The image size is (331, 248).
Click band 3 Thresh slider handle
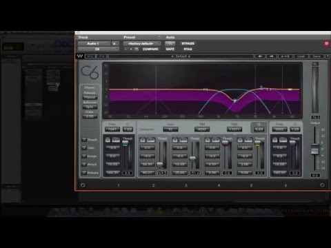tap(192, 158)
